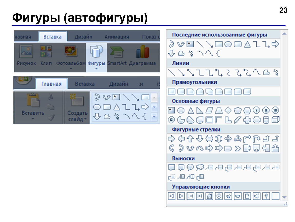The image size is (295, 222).
Task: Insert a picture with Рисунок button
Action: (x=26, y=55)
